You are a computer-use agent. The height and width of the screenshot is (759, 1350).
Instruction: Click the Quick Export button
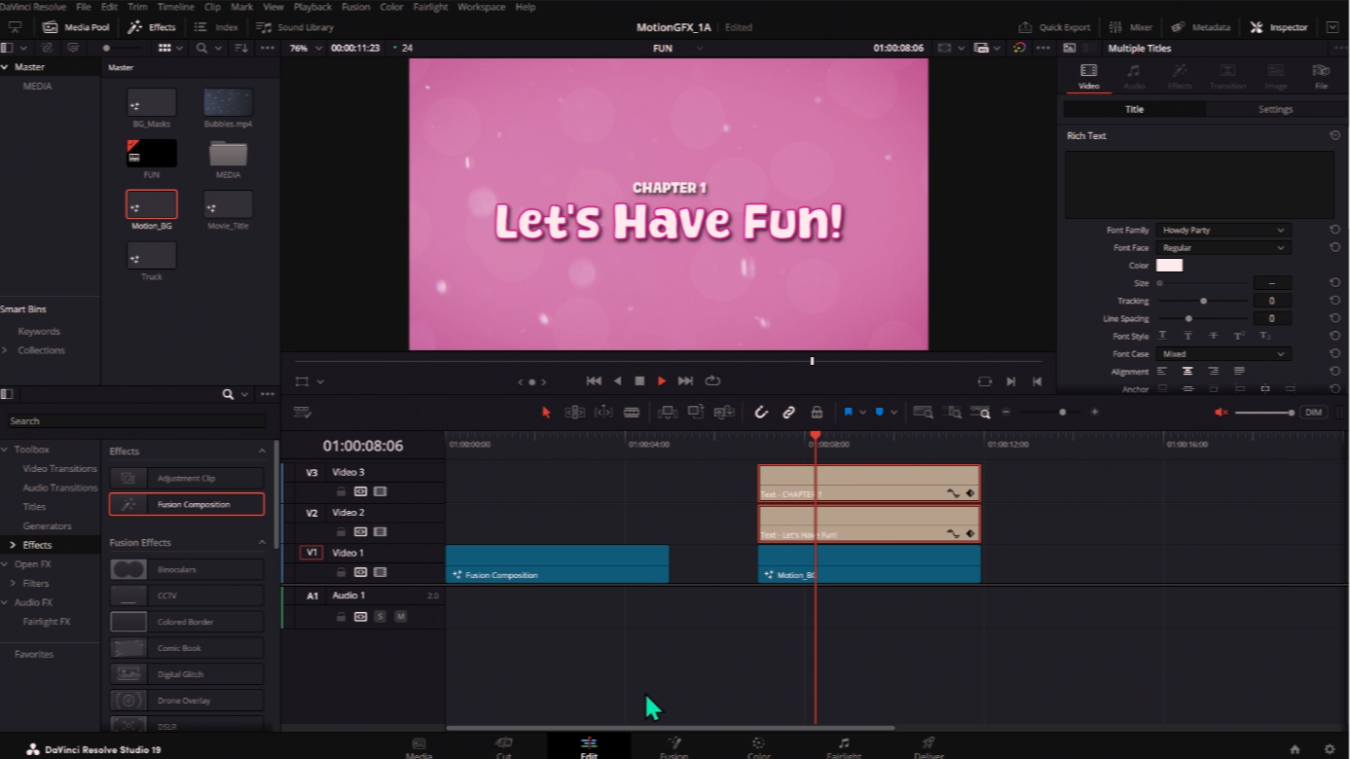[1054, 27]
